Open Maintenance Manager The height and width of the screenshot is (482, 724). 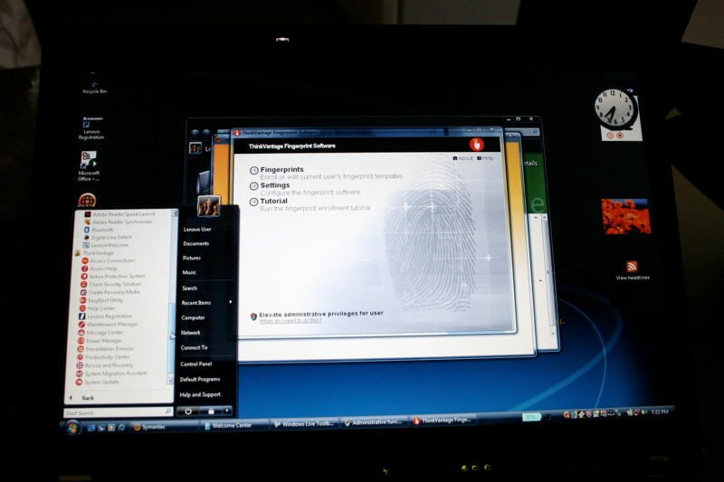click(108, 325)
